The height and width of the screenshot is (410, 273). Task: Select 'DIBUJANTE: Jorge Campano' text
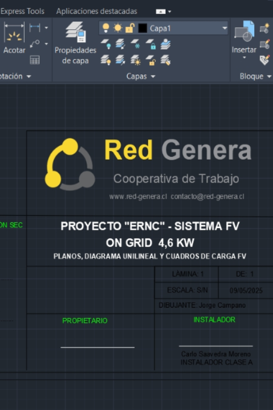click(202, 305)
